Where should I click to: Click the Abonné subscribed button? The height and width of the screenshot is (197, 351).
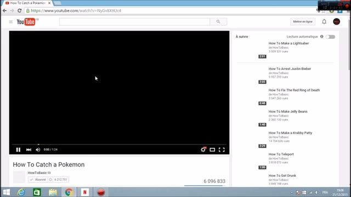click(38, 179)
